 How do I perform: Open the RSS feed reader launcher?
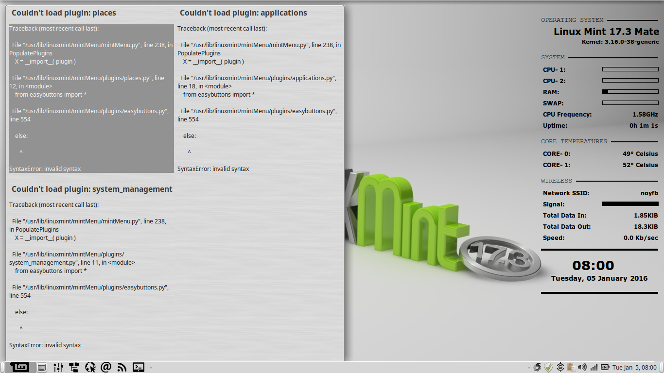(x=122, y=367)
